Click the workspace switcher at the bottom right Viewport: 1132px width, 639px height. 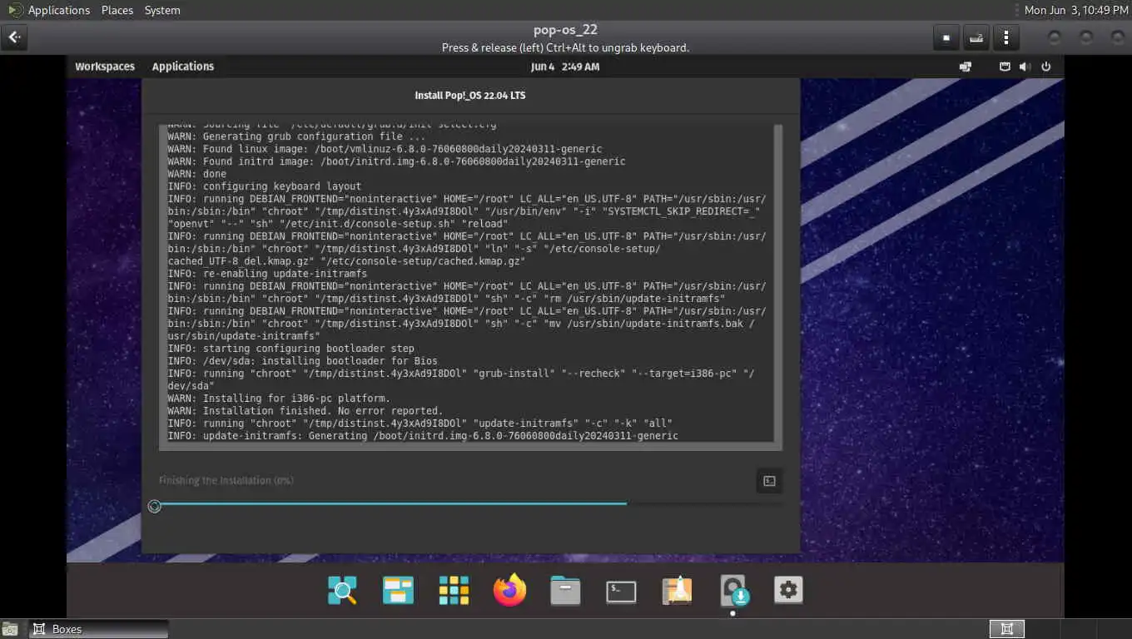click(x=1006, y=629)
